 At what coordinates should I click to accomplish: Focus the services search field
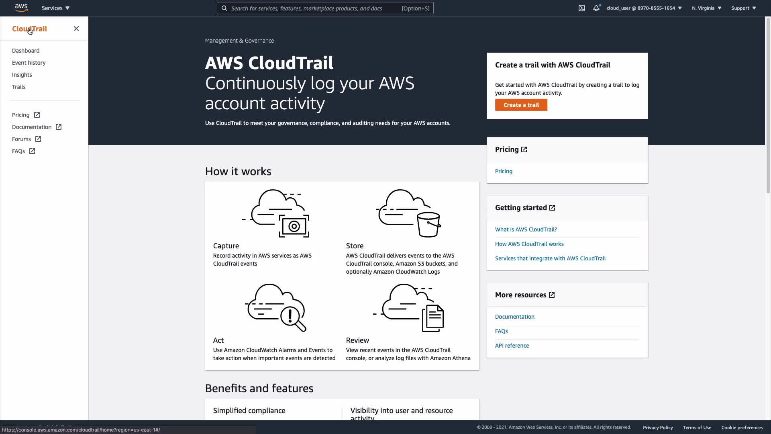pos(313,8)
